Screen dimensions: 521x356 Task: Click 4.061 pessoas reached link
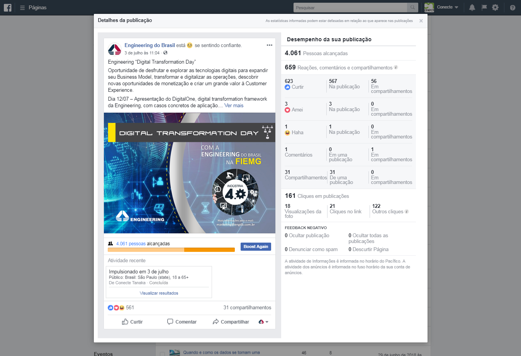point(131,244)
